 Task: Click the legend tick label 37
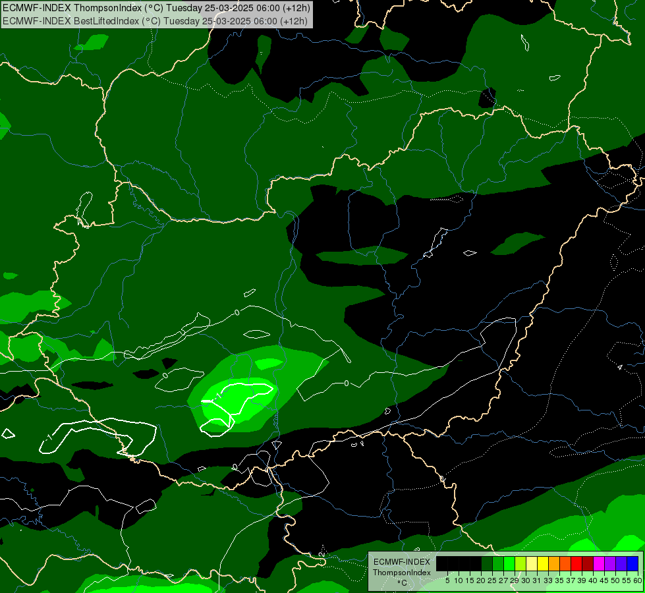tap(571, 580)
